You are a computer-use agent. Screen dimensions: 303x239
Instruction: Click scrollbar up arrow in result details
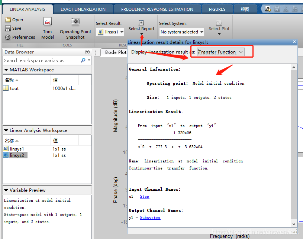click(294, 67)
